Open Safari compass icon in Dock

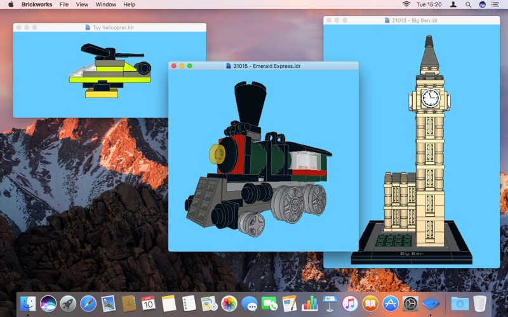pyautogui.click(x=88, y=304)
